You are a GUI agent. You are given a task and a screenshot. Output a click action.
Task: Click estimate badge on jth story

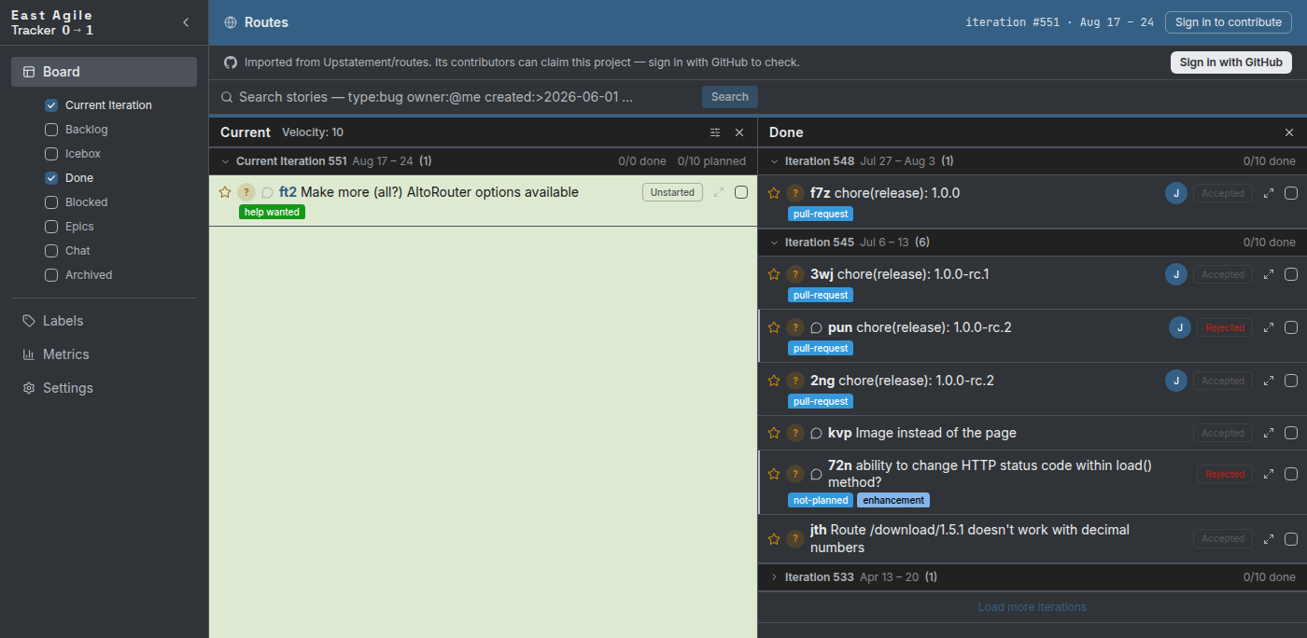pyautogui.click(x=794, y=538)
